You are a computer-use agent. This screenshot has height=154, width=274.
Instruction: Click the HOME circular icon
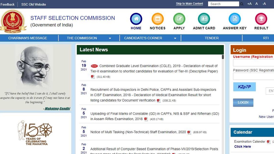pos(136,19)
